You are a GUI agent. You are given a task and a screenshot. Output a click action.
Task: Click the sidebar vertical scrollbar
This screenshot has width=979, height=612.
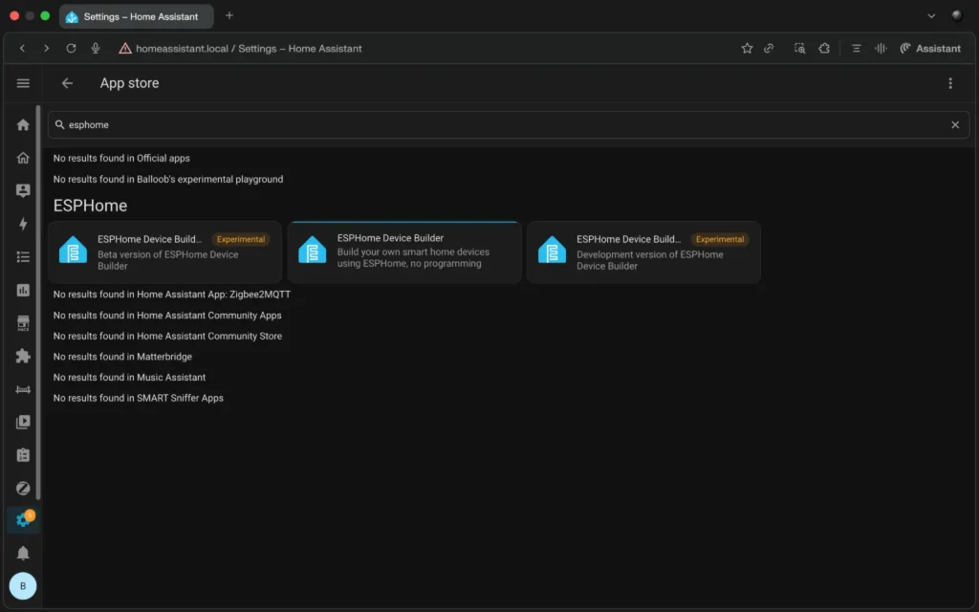(38, 303)
